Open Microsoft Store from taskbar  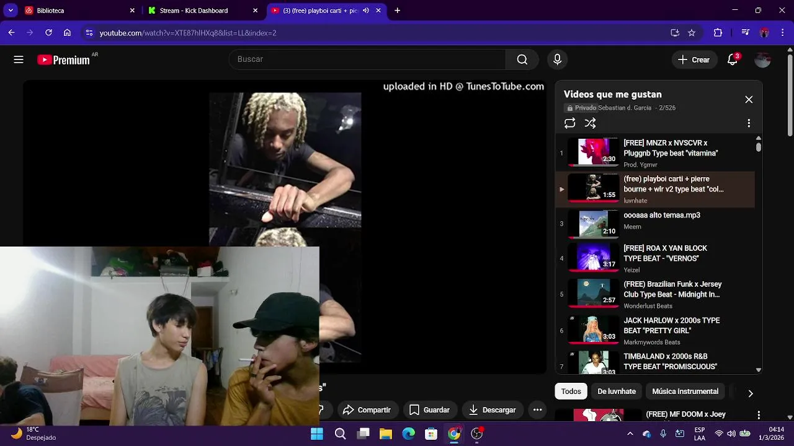pos(431,434)
